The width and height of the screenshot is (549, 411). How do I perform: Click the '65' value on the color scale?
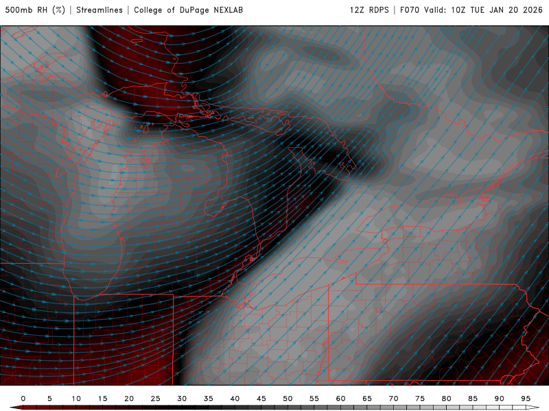pos(367,399)
